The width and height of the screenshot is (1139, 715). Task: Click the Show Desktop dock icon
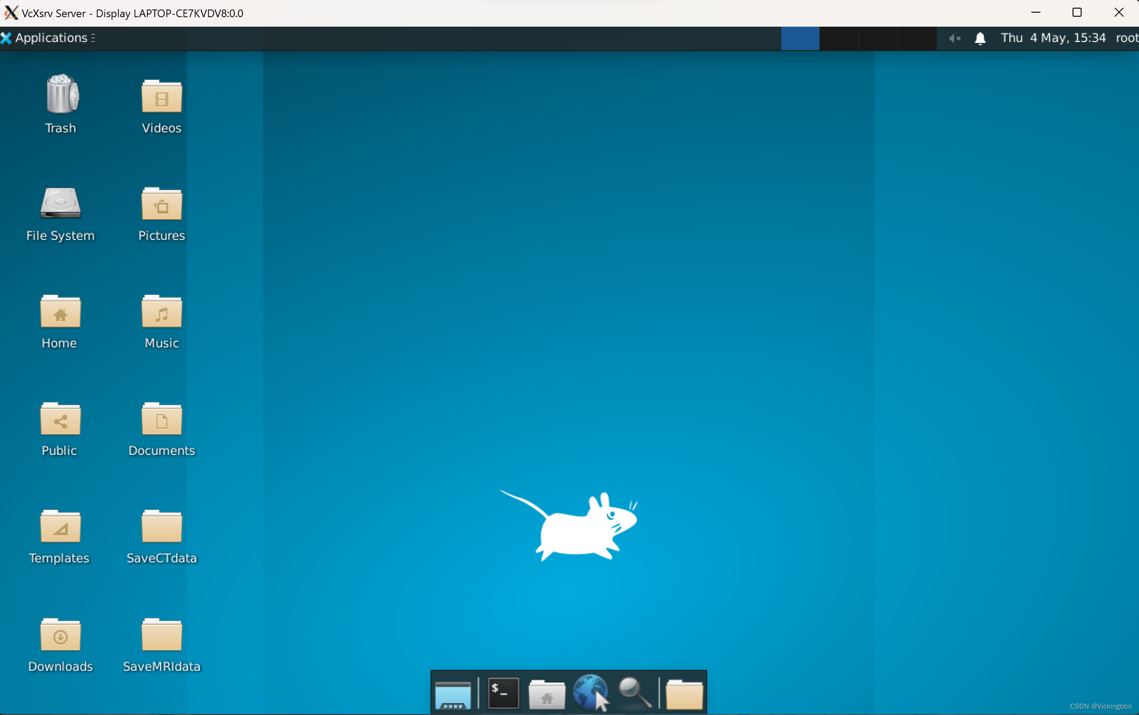tap(453, 695)
